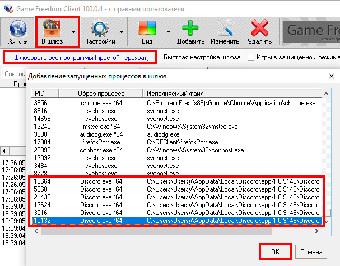
Task: Select mstsc.exe row with PID 13240
Action: 177,127
